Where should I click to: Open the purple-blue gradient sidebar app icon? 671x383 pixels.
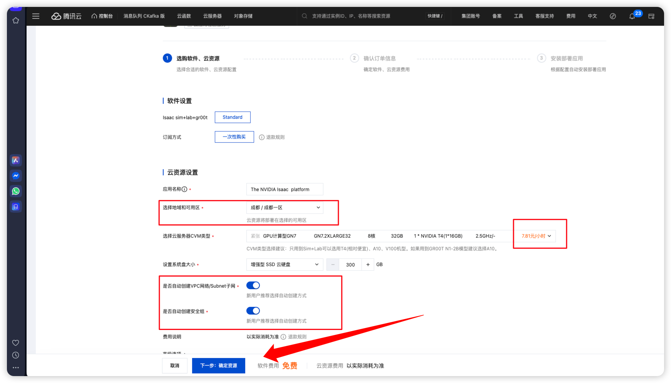[x=16, y=160]
